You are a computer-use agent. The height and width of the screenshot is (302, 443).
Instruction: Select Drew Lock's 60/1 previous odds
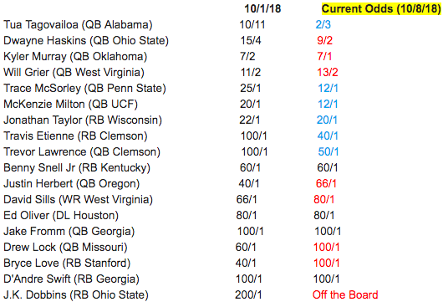246,247
